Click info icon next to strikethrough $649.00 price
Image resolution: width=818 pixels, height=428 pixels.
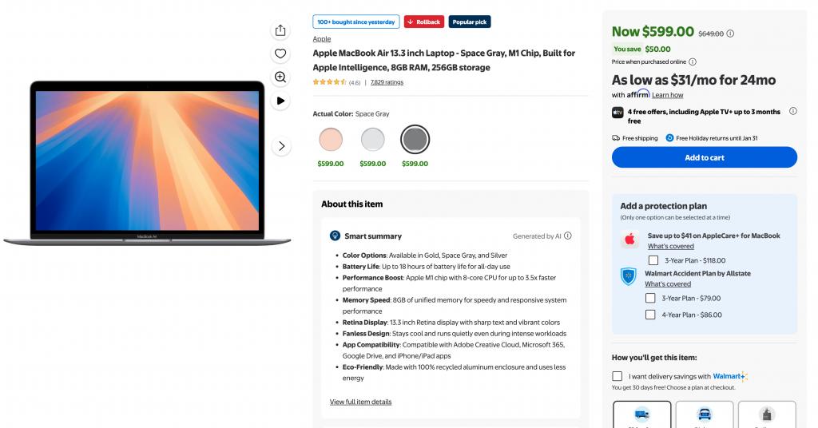click(x=731, y=34)
